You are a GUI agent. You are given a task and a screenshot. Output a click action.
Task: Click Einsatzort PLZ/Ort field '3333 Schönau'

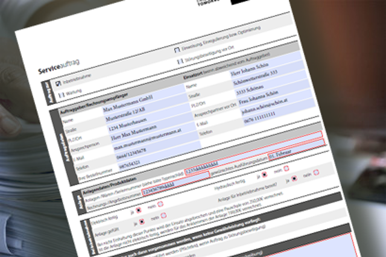coord(273,84)
